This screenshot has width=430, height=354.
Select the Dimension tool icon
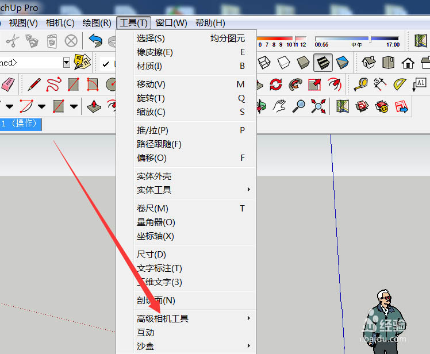pos(380,84)
